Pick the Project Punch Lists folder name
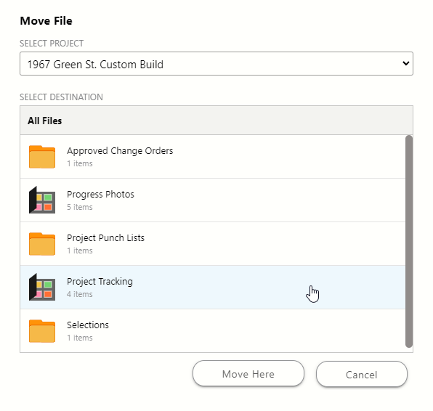 point(105,238)
